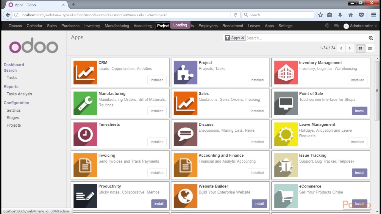
Task: Show bookmarks list icon in browser toolbar
Action: coord(330,15)
